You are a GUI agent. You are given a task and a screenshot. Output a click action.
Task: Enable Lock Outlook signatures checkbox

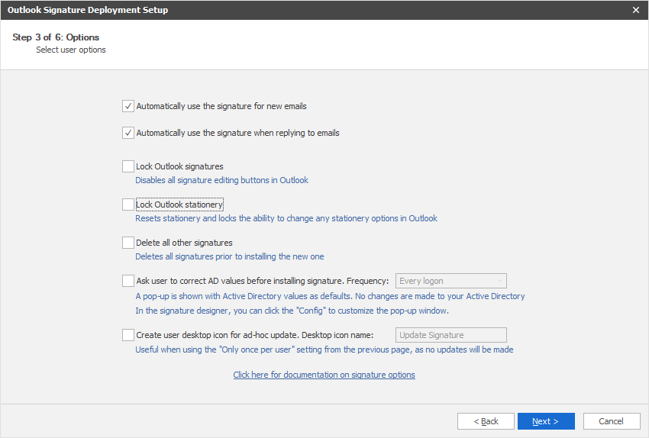tap(128, 166)
